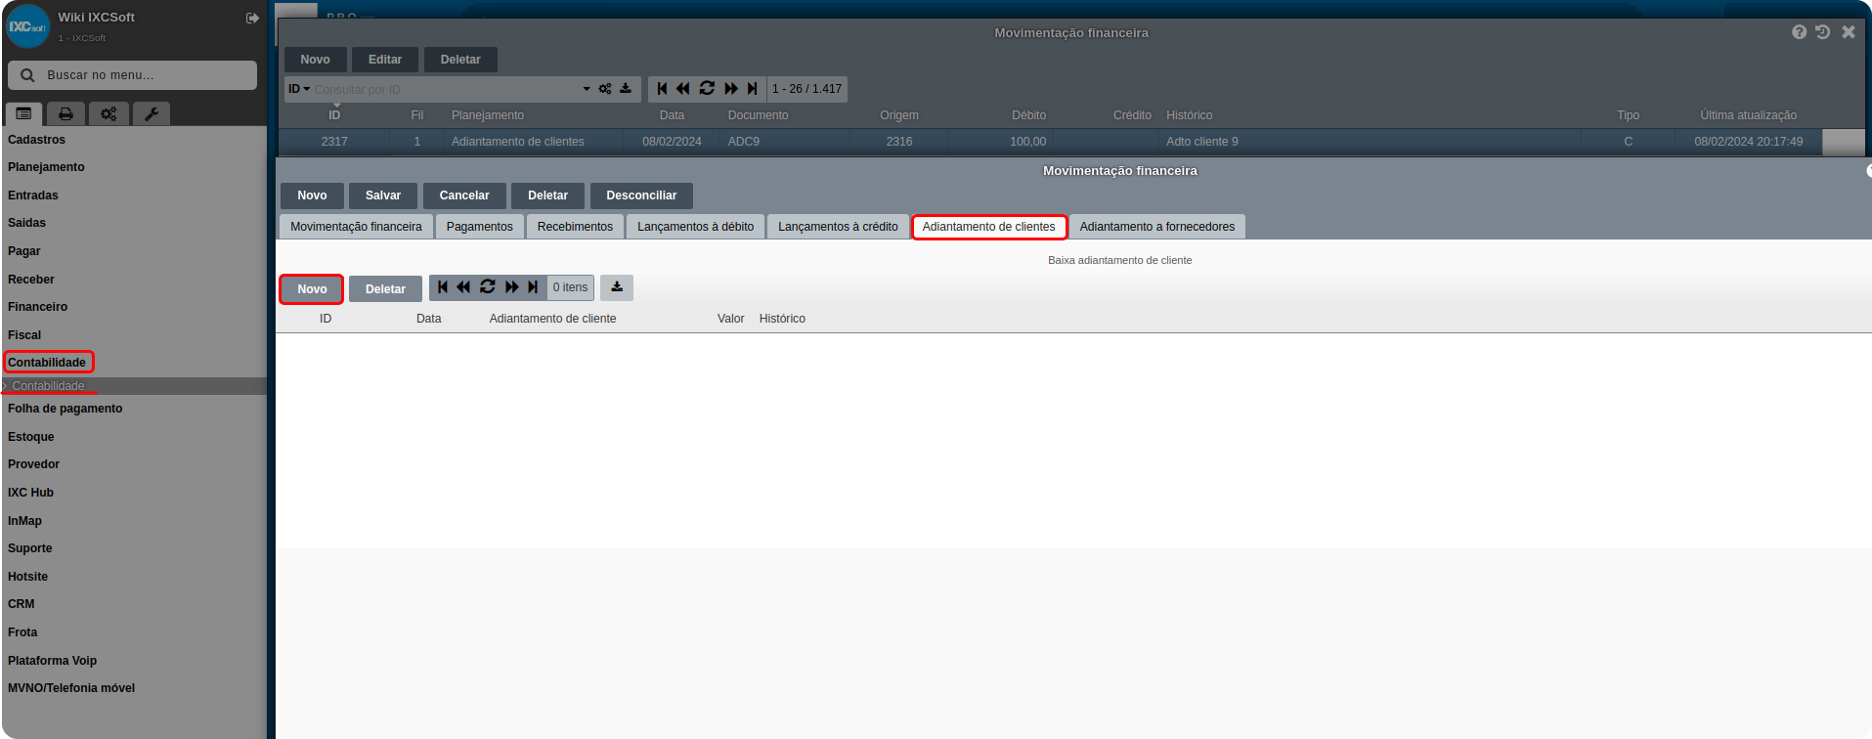Open the Pagamentos tab
Screen dimensions: 1872x739
click(x=479, y=227)
